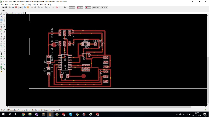Open the Library menu

28,4
